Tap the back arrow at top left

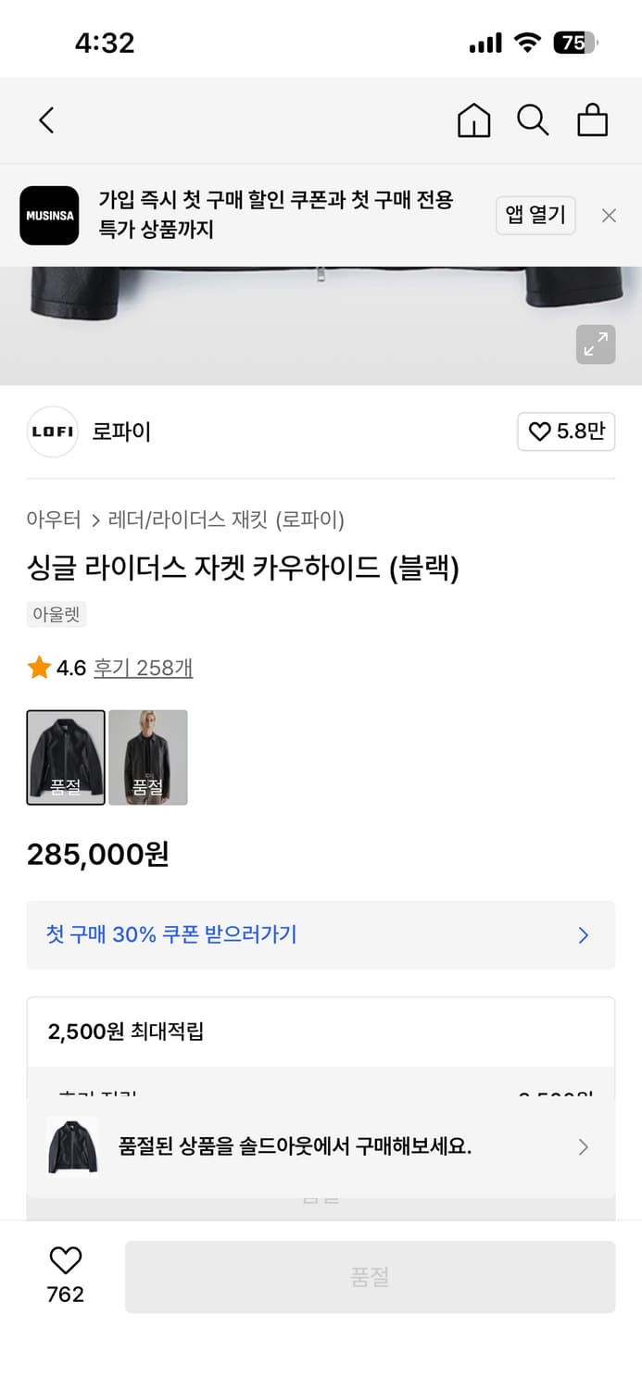[x=46, y=120]
